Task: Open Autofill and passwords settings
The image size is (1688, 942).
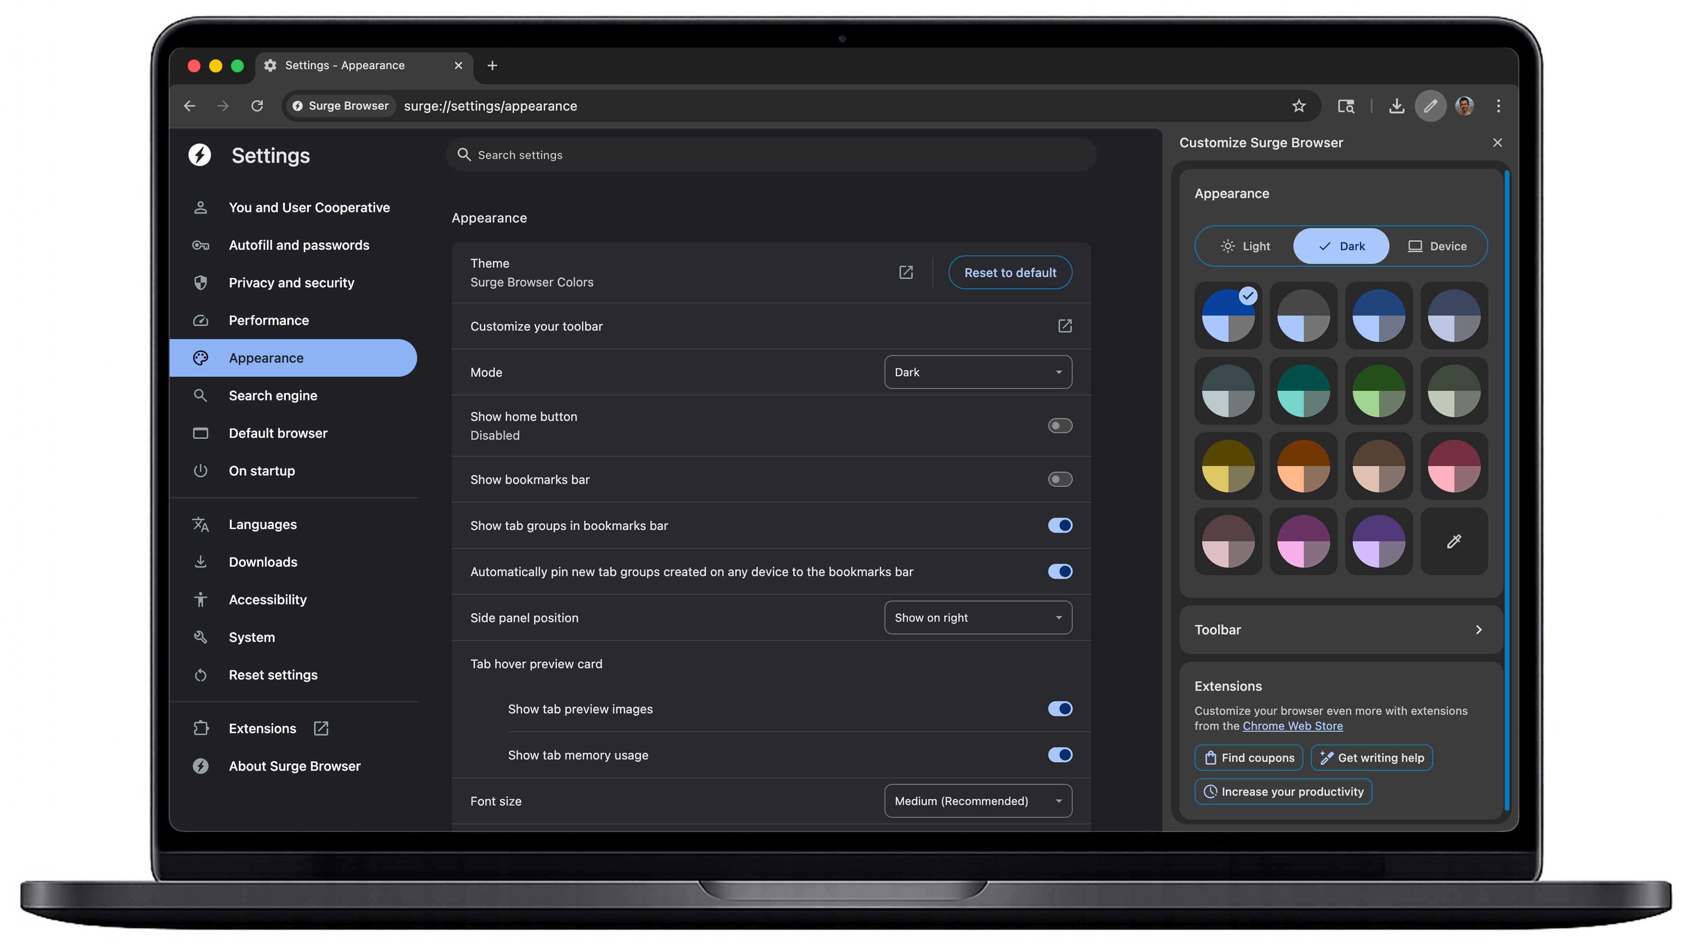Action: pyautogui.click(x=293, y=245)
